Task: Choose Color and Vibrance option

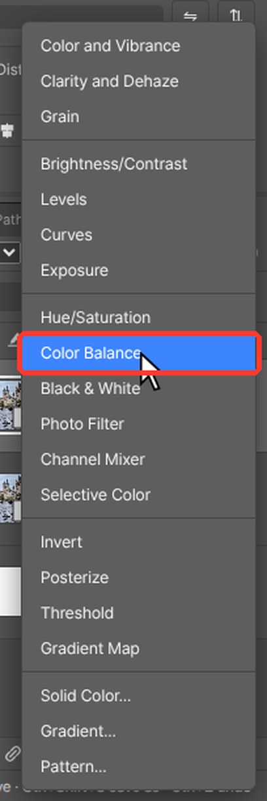Action: (139, 46)
